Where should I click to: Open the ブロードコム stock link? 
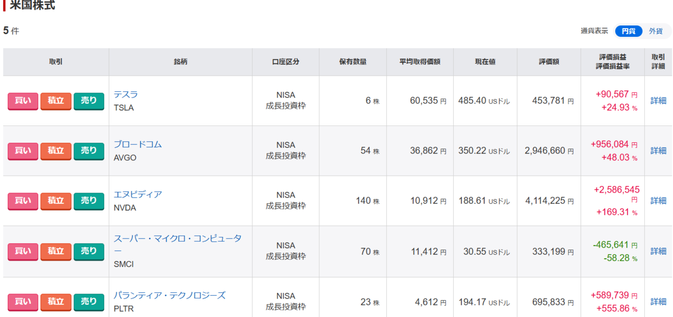tap(137, 144)
